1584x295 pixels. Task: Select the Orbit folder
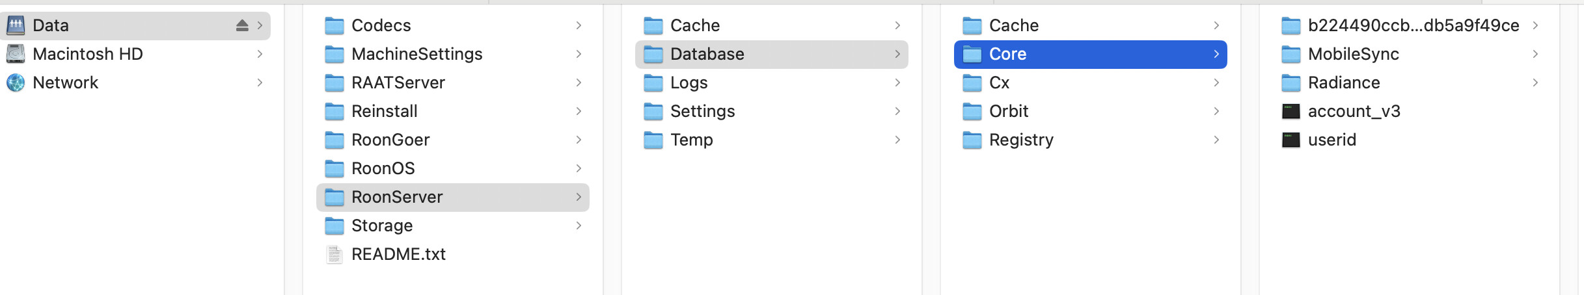1090,111
